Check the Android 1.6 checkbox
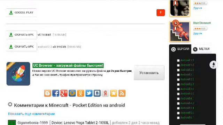Screen dimensions: 223x125 click(178, 65)
